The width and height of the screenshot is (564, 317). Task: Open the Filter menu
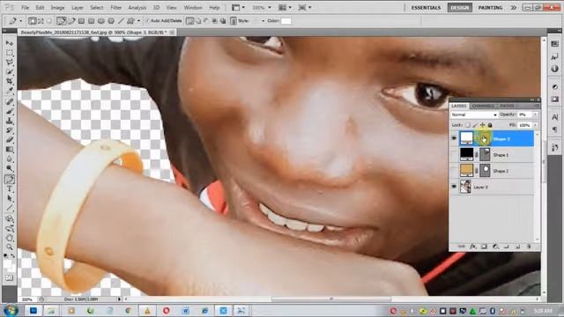115,8
